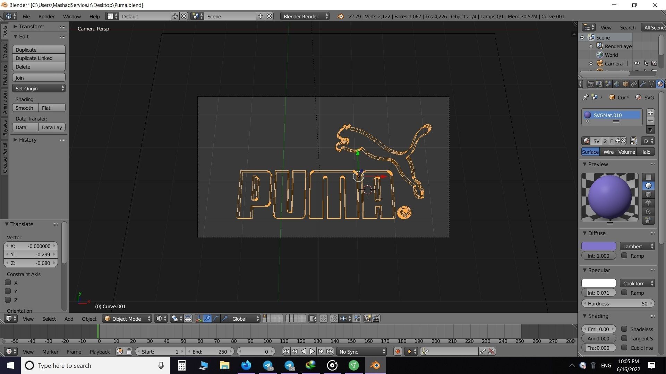Open the Modifiers properties tab with wrench icon
This screenshot has height=374, width=666.
[x=643, y=84]
